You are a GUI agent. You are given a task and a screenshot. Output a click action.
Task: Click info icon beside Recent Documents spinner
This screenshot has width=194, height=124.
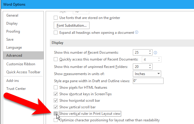tap(155, 53)
